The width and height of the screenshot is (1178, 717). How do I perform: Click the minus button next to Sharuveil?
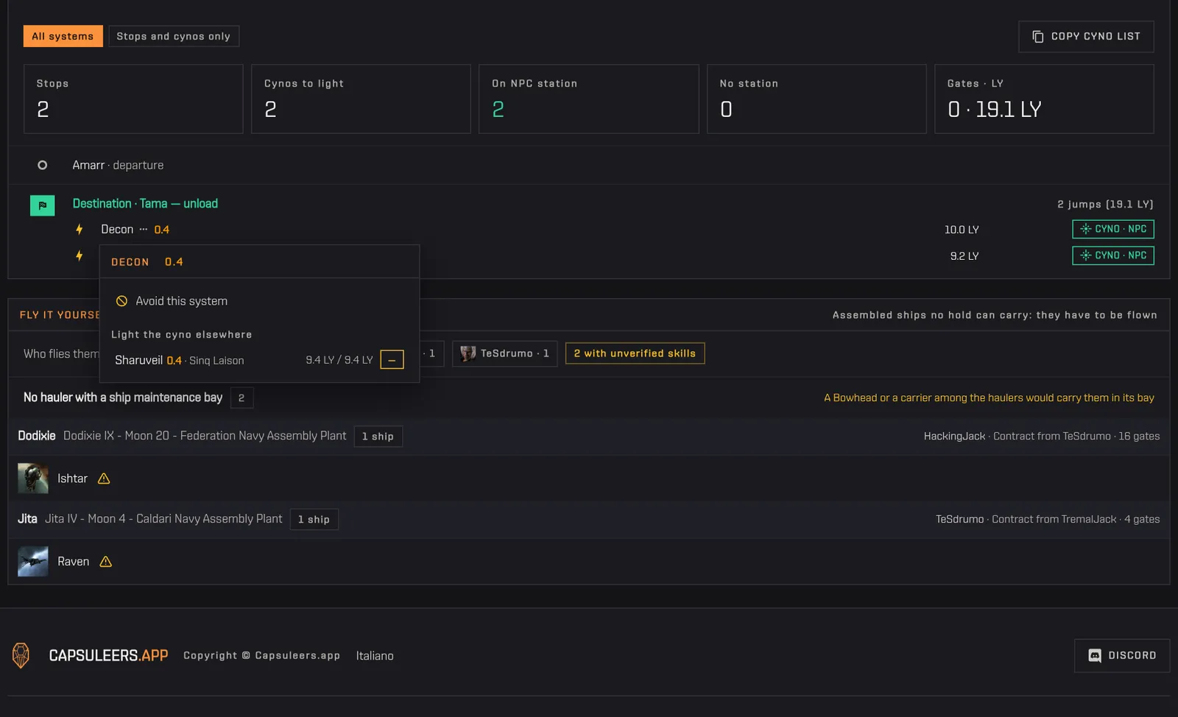tap(392, 360)
